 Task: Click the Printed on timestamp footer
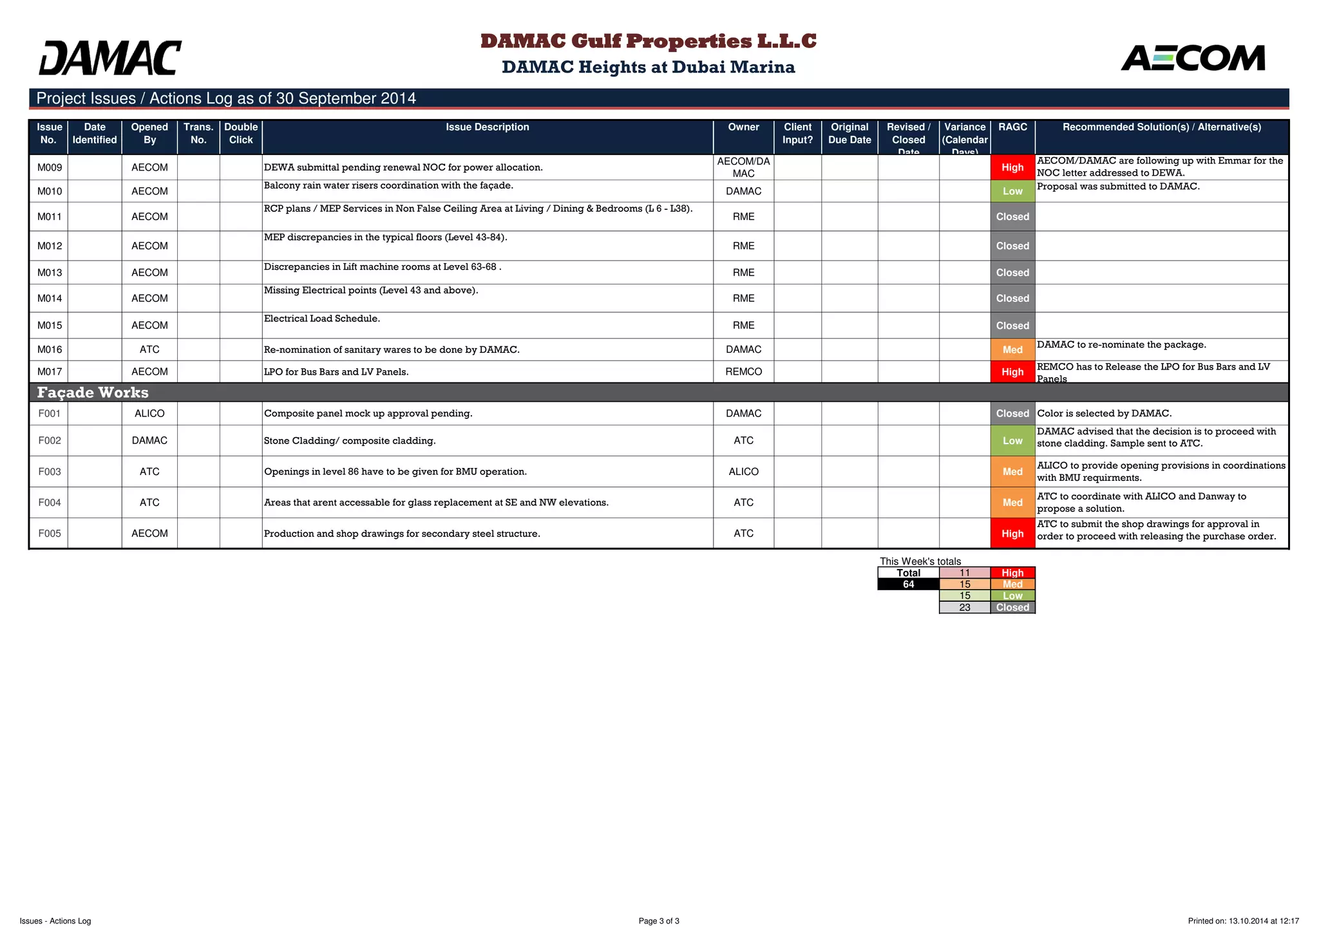point(1243,921)
